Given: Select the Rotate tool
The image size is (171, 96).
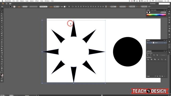Looking at the screenshot, I should [x=2, y=38].
